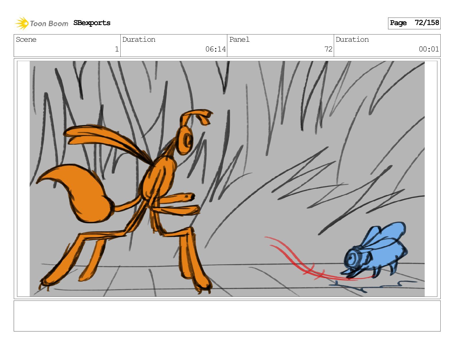
Task: Click the panel duration value 00:01
Action: (429, 49)
